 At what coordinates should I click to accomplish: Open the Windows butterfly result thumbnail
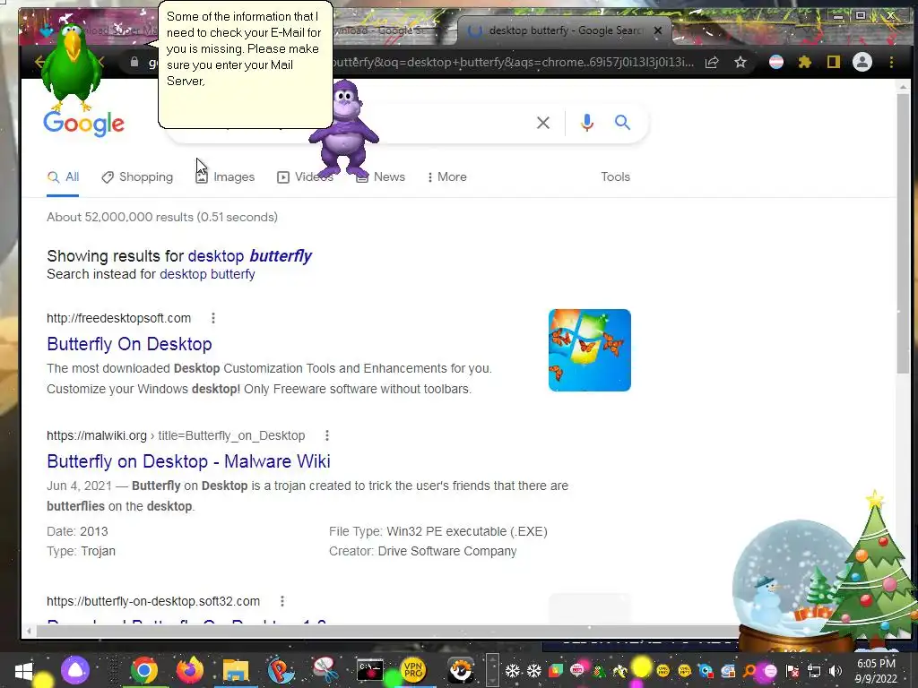(x=590, y=350)
